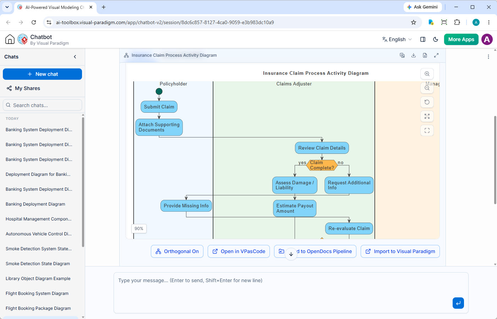Image resolution: width=497 pixels, height=319 pixels.
Task: Open the Chrome three-dot menu
Action: pyautogui.click(x=489, y=22)
